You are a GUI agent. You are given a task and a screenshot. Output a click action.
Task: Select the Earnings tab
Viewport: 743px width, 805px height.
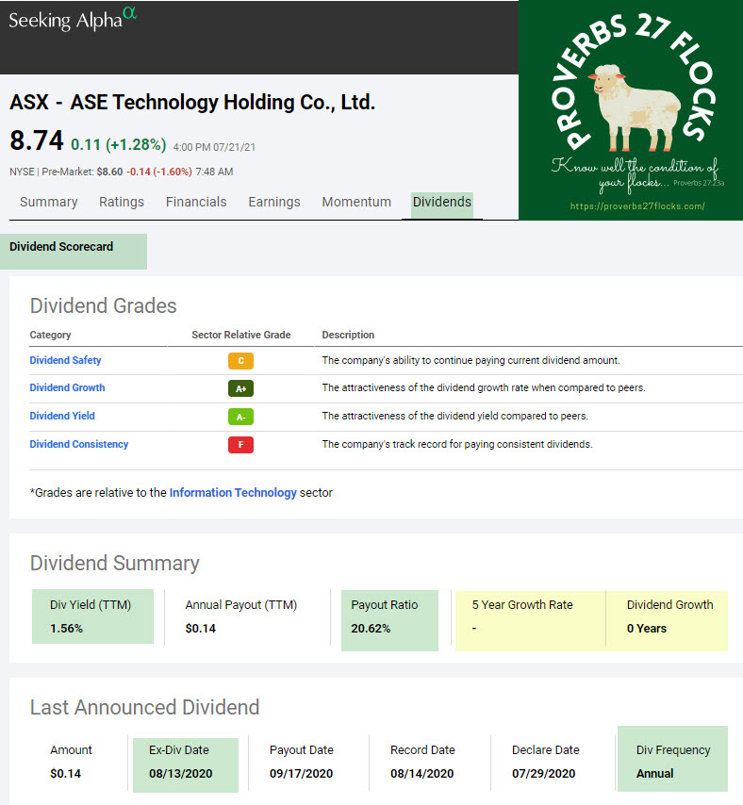click(x=274, y=202)
